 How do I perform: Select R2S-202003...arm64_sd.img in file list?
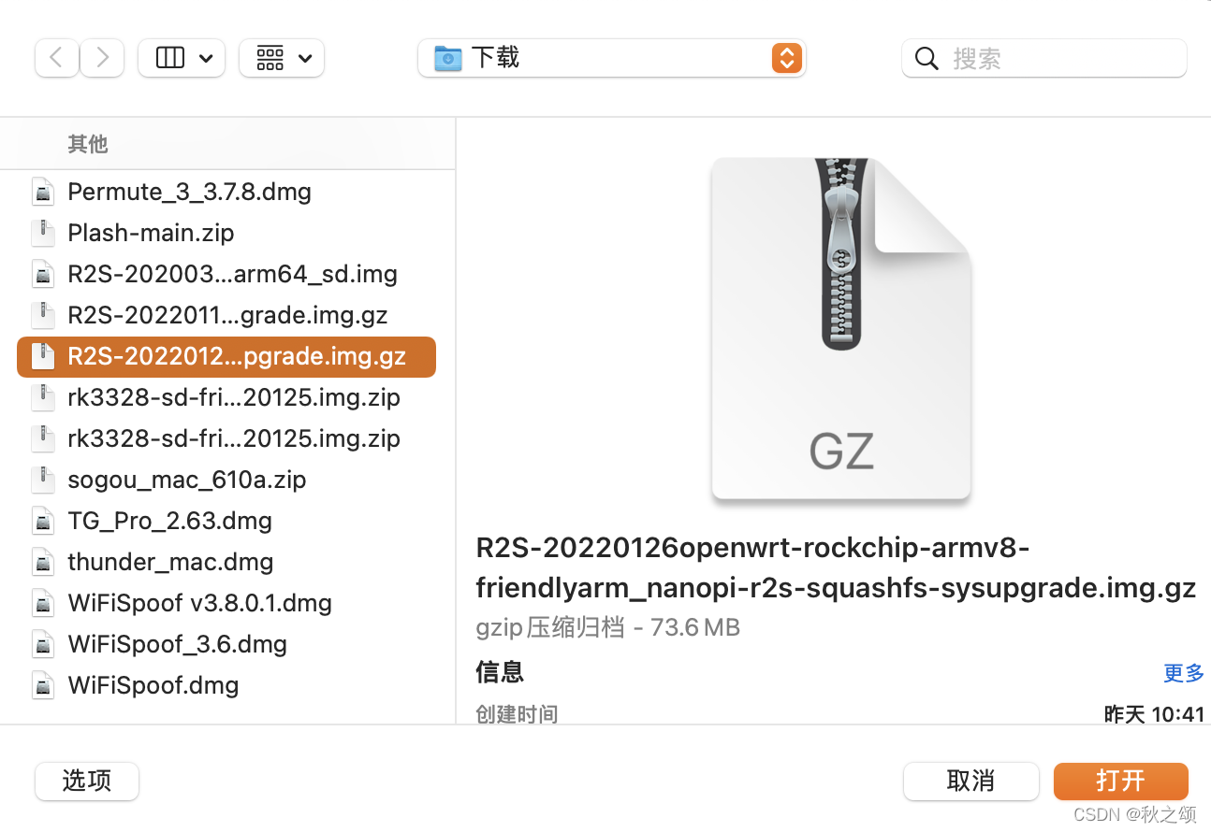pyautogui.click(x=232, y=274)
